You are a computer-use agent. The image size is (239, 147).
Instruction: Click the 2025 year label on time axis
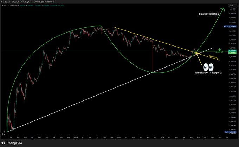[x=119, y=137]
